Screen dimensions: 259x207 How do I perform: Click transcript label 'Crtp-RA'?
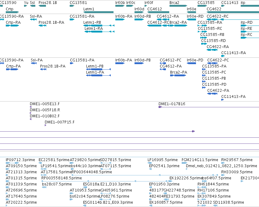[x=13, y=22]
